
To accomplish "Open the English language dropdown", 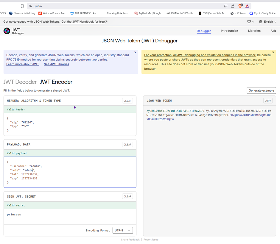I will [x=267, y=22].
